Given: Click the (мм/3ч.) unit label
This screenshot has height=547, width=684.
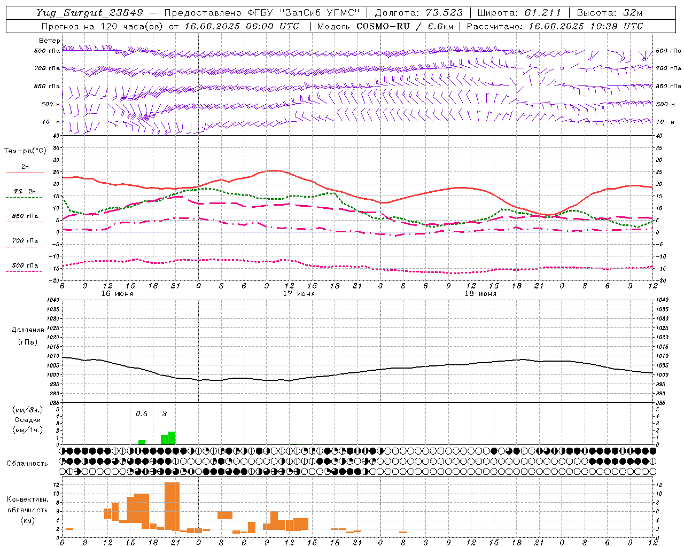Looking at the screenshot, I should [27, 410].
